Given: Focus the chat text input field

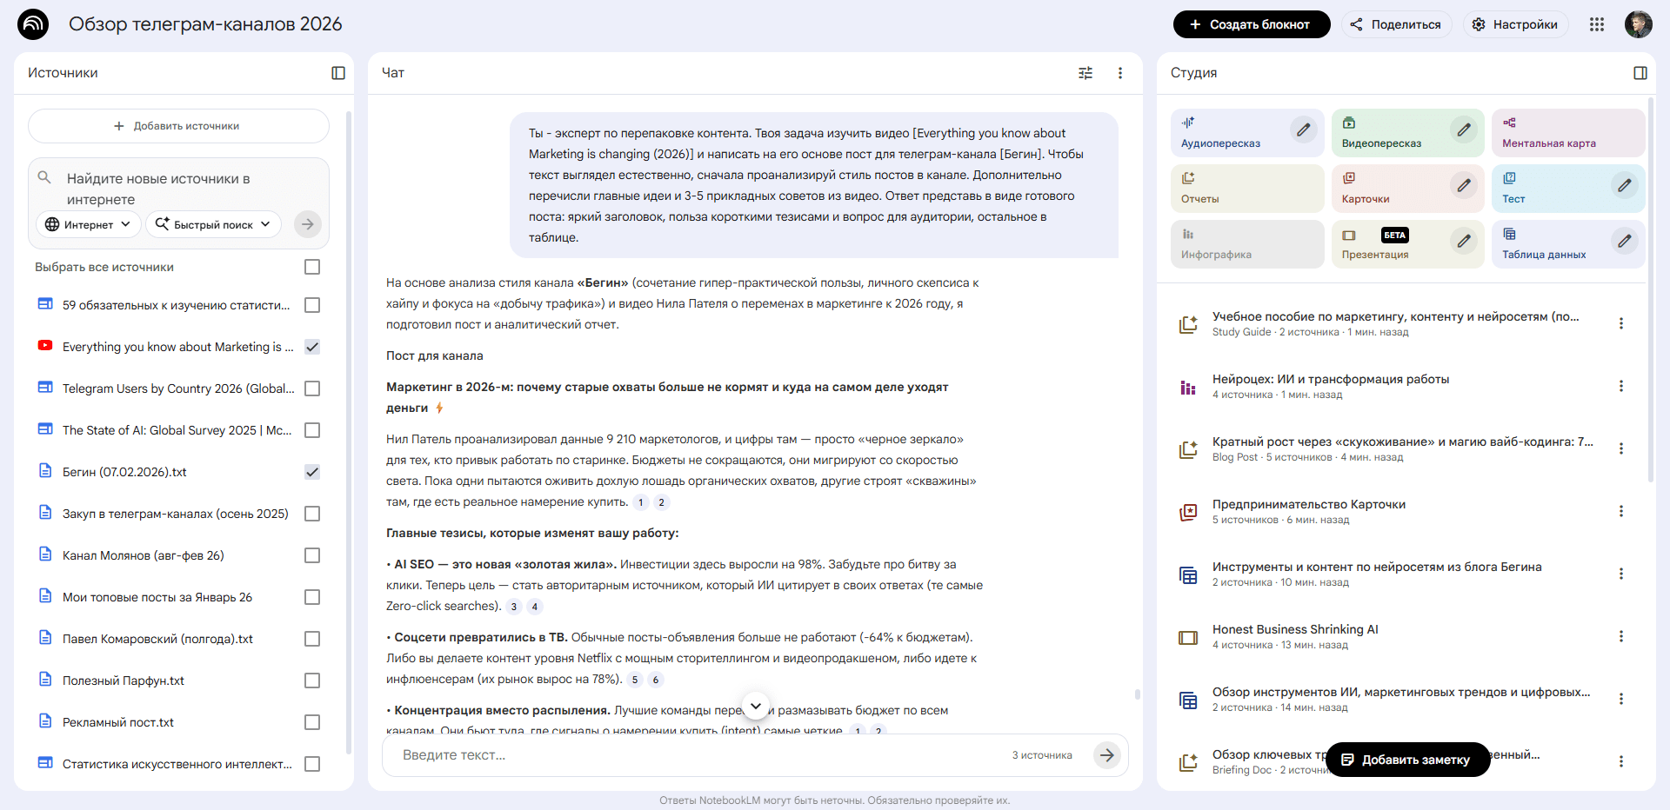Looking at the screenshot, I should click(696, 755).
